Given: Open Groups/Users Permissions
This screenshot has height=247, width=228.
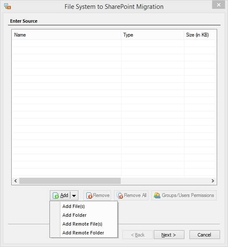Looking at the screenshot, I should coord(184,195).
